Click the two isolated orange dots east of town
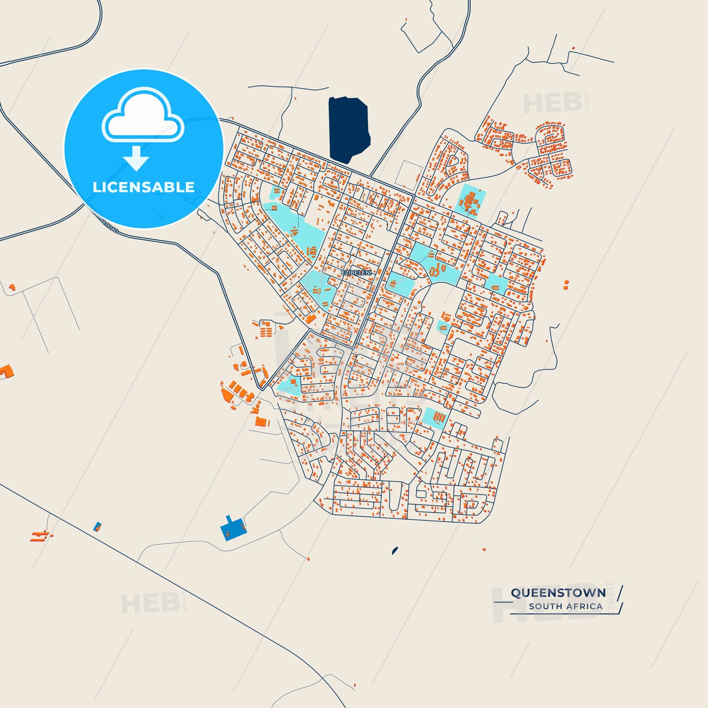The width and height of the screenshot is (708, 708). point(566,284)
